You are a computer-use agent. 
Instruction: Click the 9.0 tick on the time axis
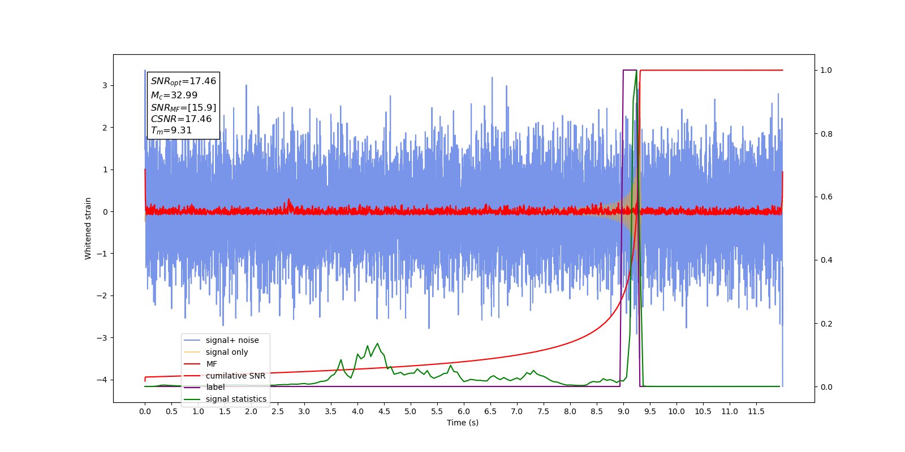pyautogui.click(x=623, y=411)
